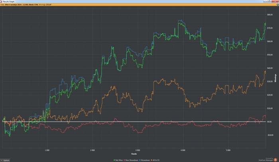Viewport: 279px width, 162px height.
Task: Toggle the Net Won legend entry
Action: click(118, 160)
